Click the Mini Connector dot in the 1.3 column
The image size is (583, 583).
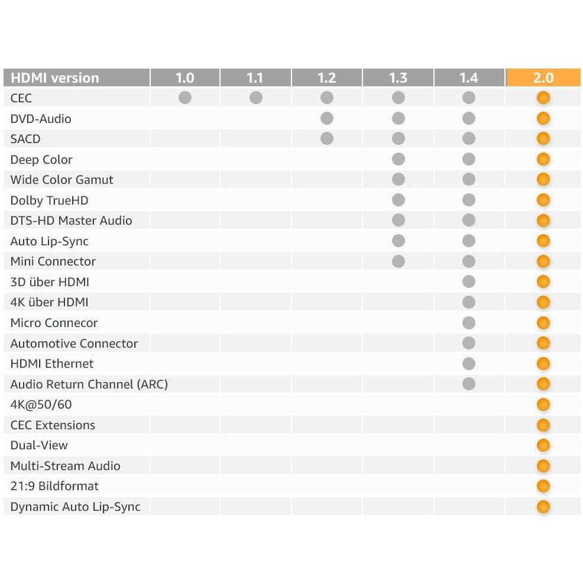pyautogui.click(x=399, y=261)
